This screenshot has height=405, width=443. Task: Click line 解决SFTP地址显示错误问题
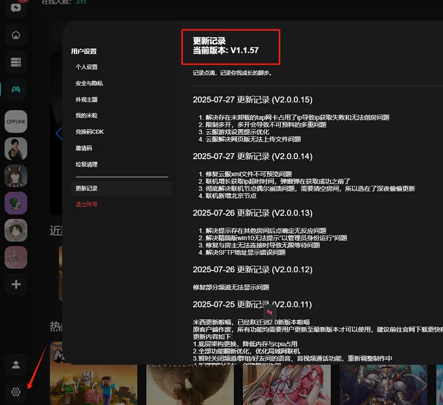[x=245, y=252]
